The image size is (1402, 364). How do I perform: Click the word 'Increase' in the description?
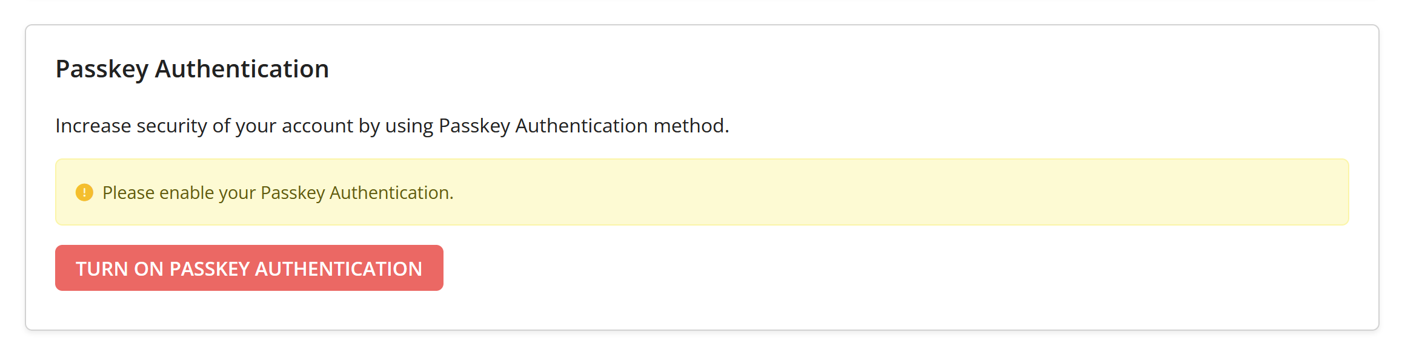click(x=93, y=125)
